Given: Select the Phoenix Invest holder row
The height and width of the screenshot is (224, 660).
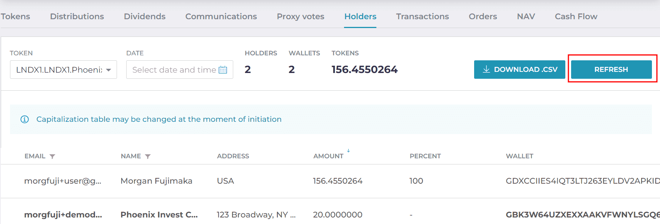Looking at the screenshot, I should click(x=330, y=213).
